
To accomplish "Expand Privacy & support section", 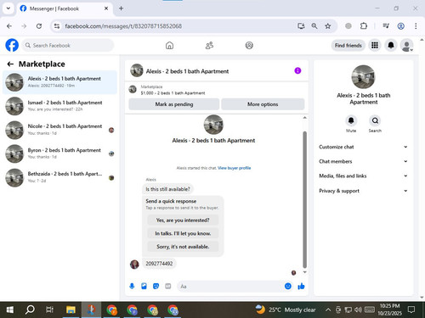I will click(363, 191).
